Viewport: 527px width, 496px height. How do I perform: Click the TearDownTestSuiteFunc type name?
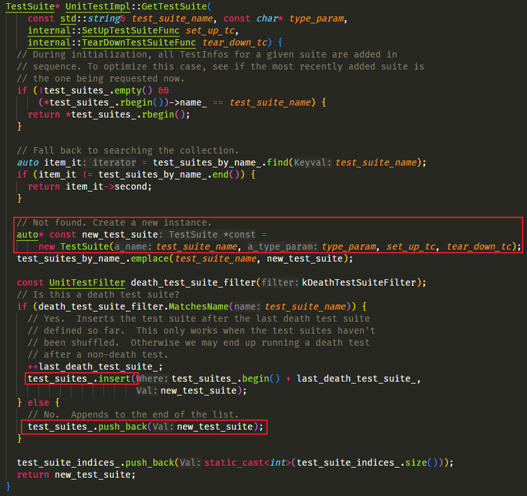click(x=138, y=42)
